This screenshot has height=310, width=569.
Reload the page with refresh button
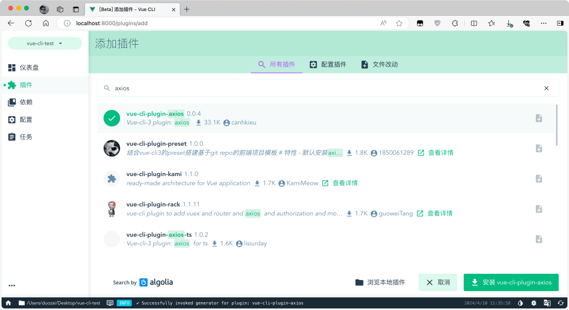[x=28, y=23]
